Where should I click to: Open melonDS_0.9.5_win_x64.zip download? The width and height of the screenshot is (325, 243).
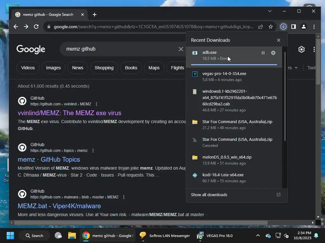[x=234, y=160]
